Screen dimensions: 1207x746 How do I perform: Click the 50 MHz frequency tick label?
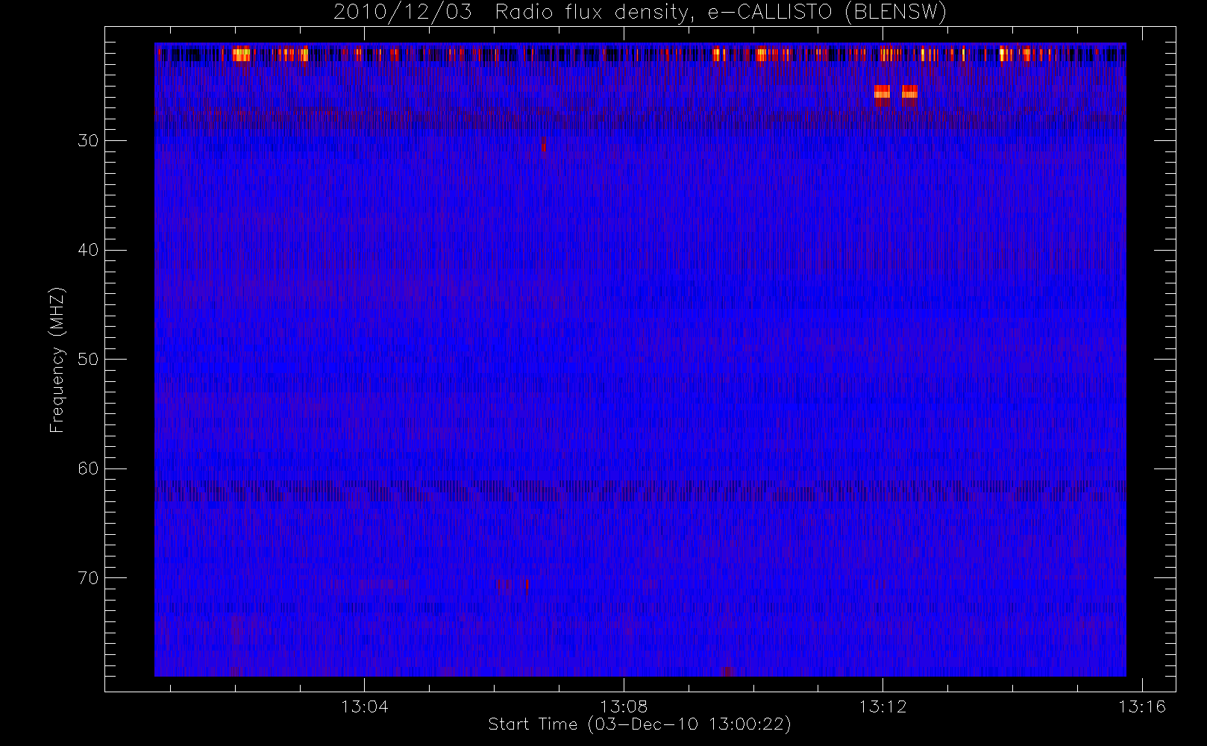point(88,360)
